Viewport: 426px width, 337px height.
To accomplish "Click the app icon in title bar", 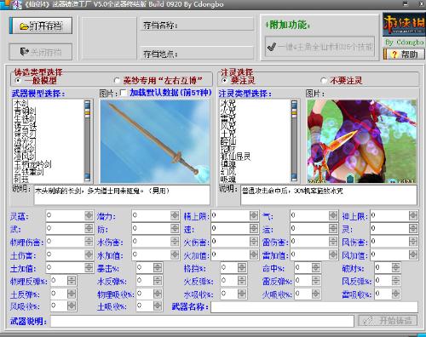I will pos(17,4).
